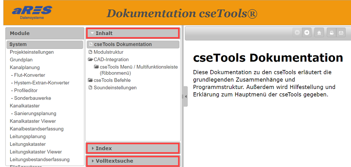351x167 pixels.
Task: Click the forward navigation arrow icon
Action: coord(307,33)
